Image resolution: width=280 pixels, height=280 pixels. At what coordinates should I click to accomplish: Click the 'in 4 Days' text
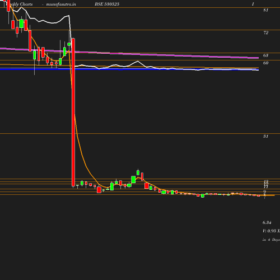[x=271, y=240]
